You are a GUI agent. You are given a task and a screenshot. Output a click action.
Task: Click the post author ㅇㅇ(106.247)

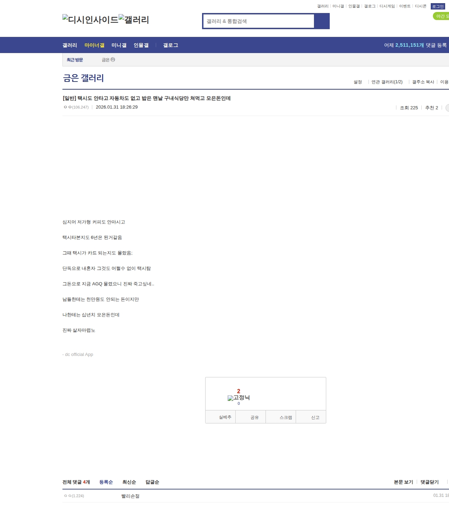(x=76, y=107)
